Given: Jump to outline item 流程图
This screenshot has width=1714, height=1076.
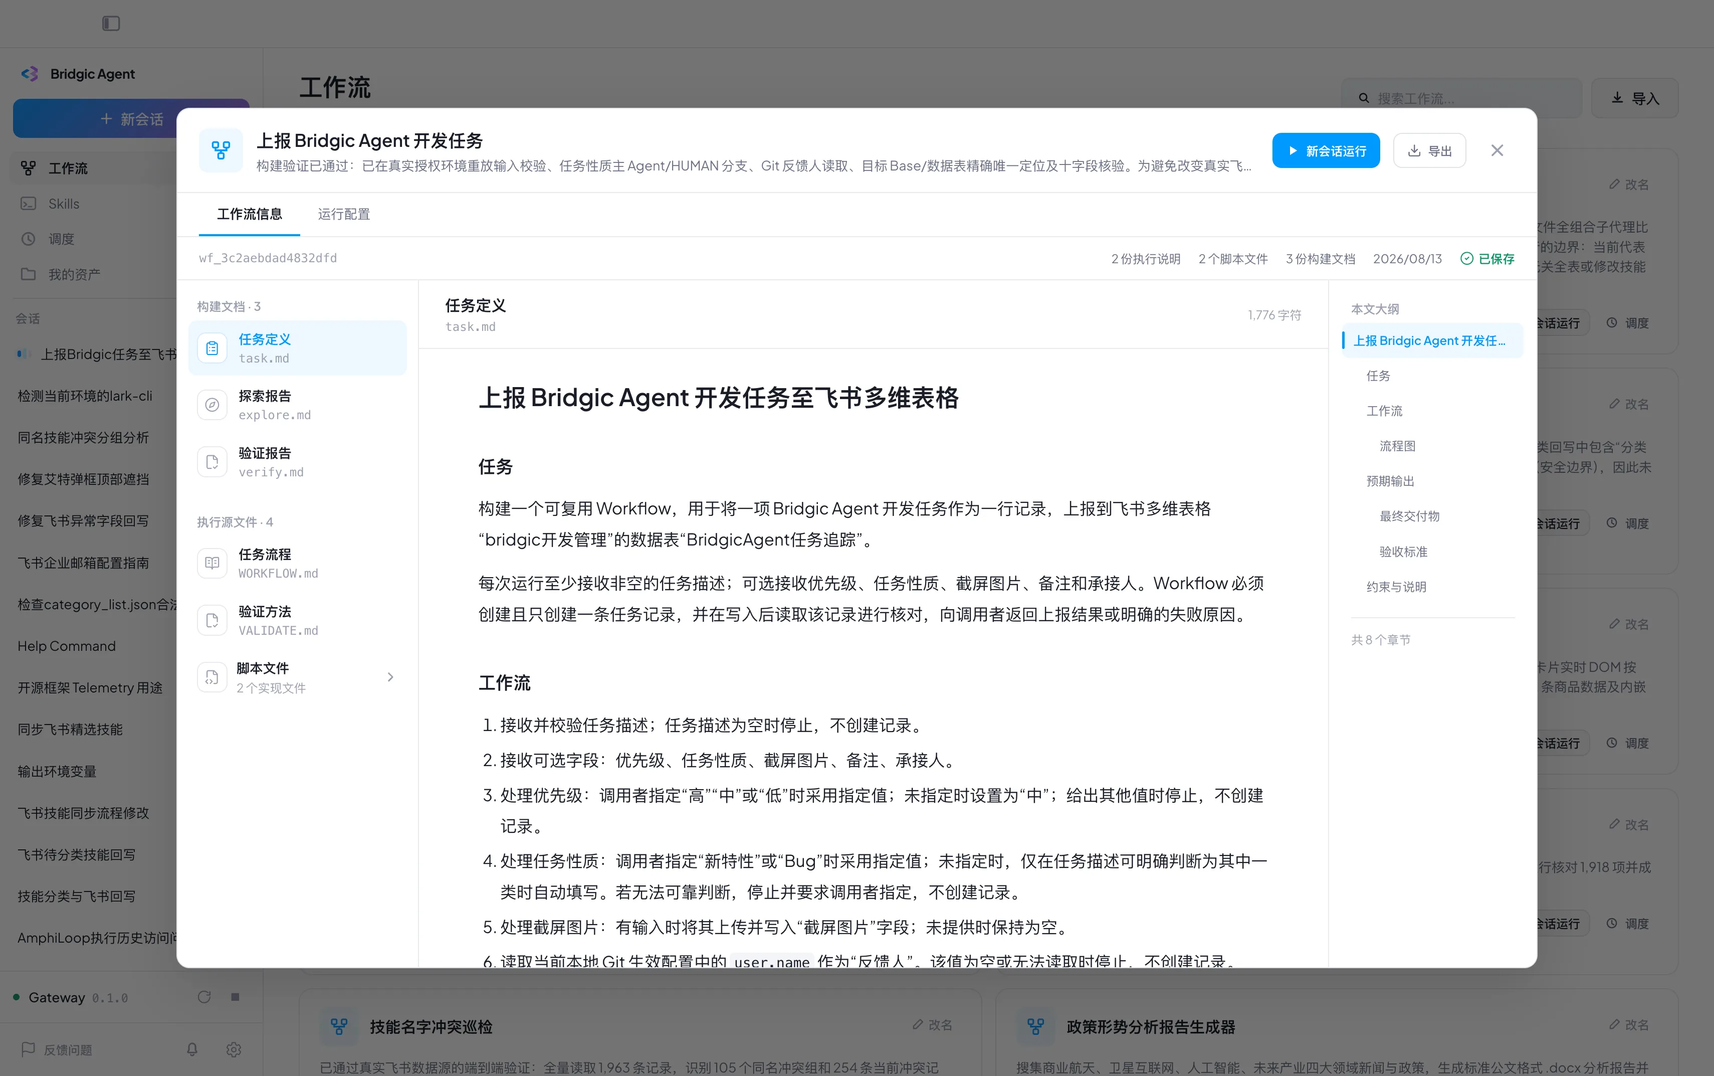Looking at the screenshot, I should click(x=1398, y=446).
